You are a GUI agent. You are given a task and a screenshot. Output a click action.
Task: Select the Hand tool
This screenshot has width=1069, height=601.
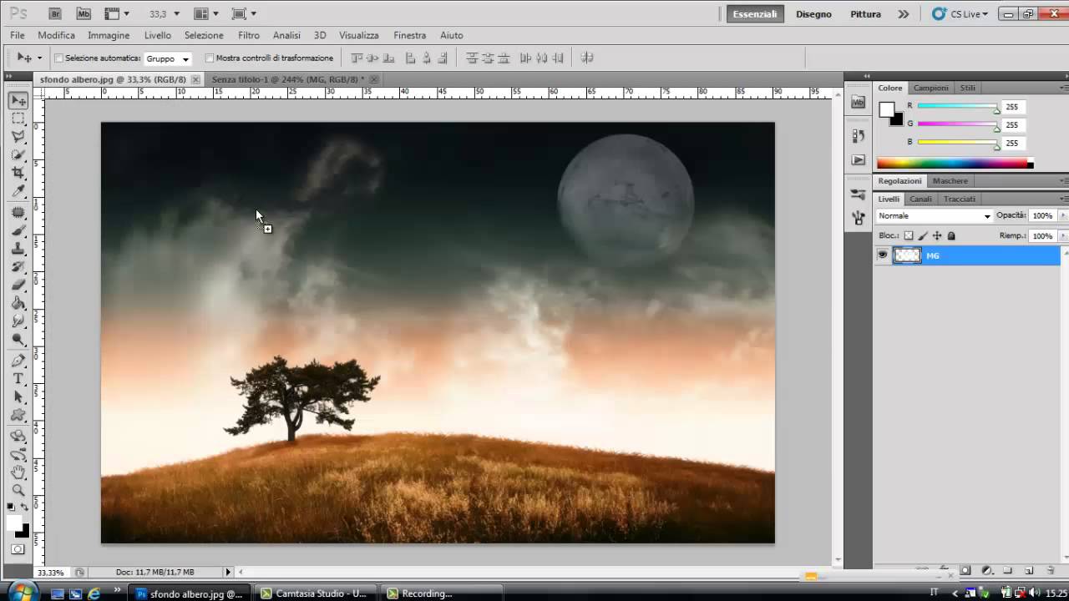point(18,472)
